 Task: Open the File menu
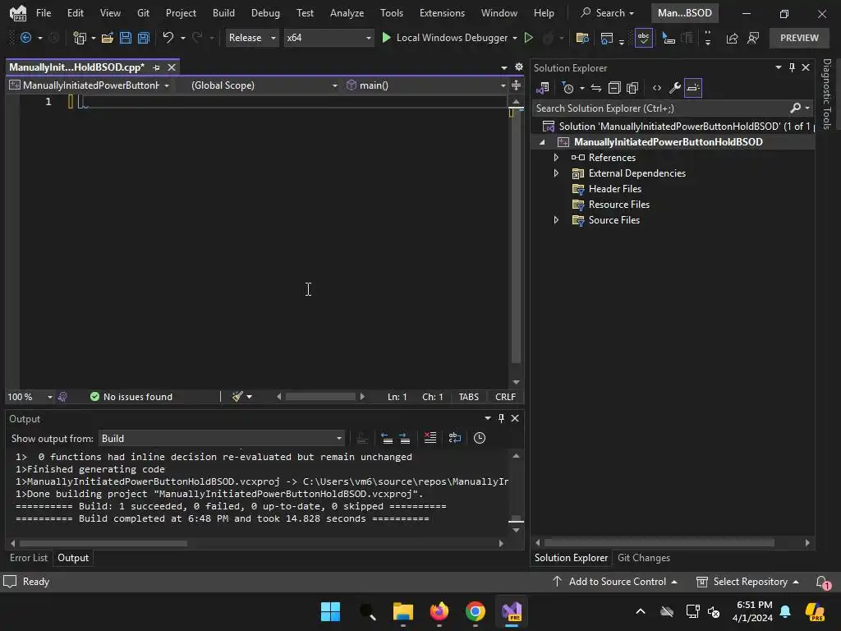[44, 13]
